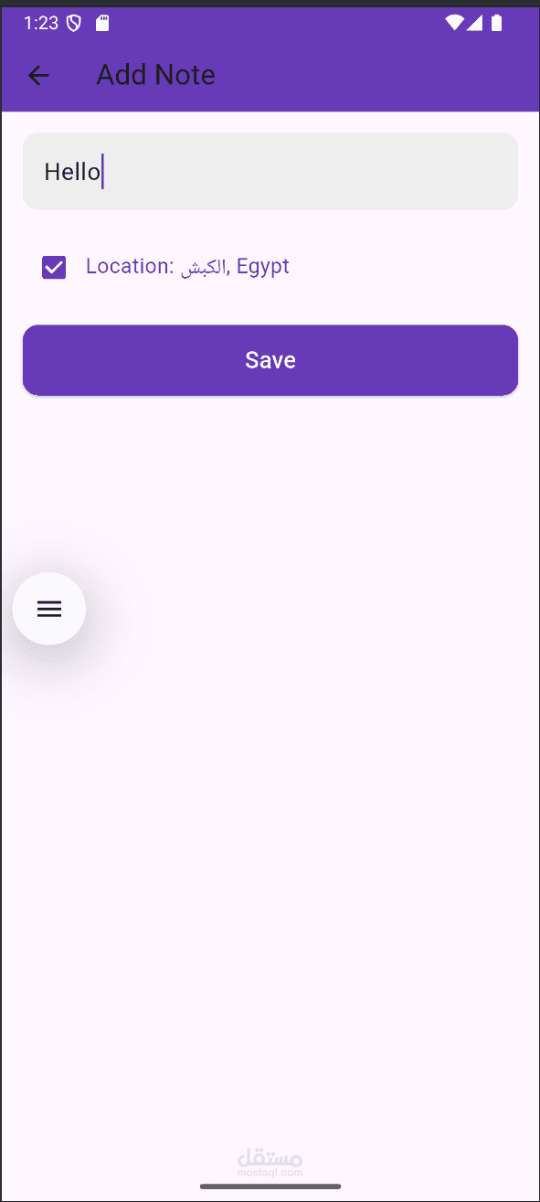The image size is (540, 1202).
Task: Tap the cellular signal strength icon
Action: pos(474,23)
